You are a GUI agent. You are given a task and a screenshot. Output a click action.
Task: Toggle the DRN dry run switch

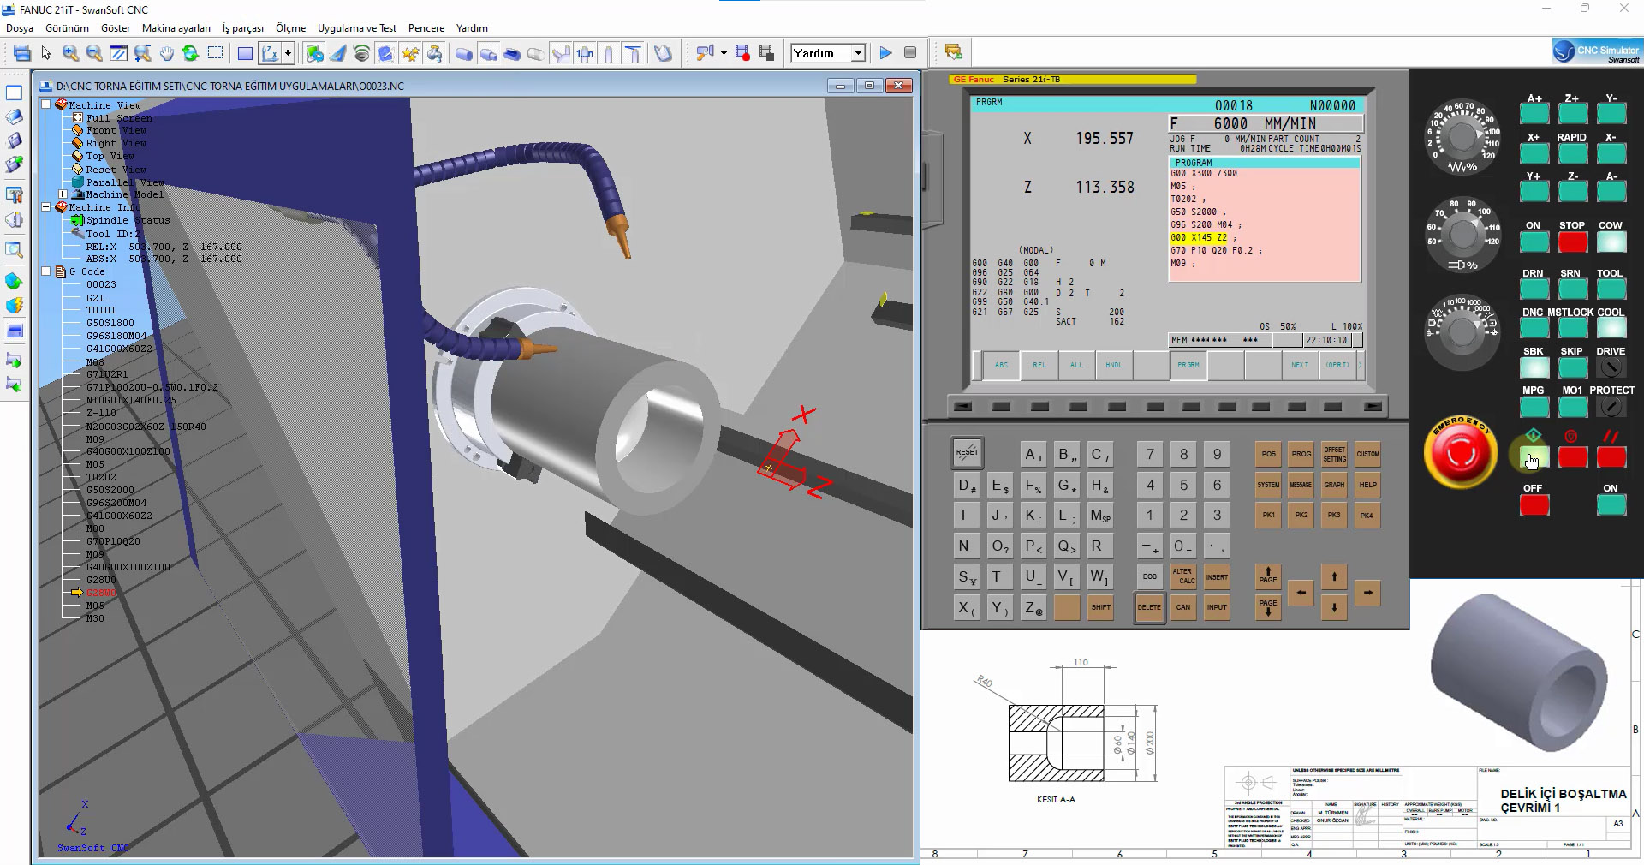[x=1534, y=289]
